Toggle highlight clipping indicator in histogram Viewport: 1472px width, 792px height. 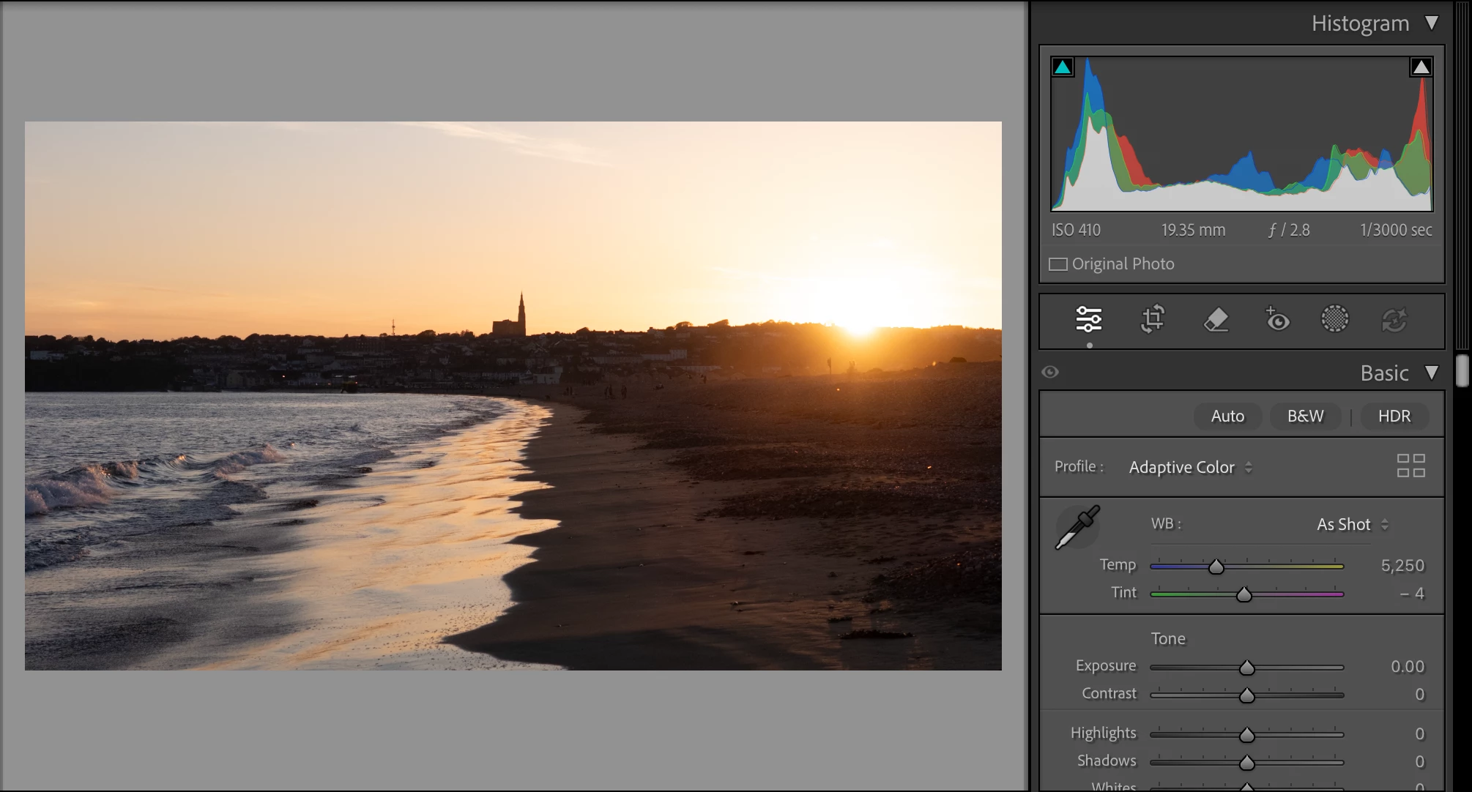[1421, 67]
